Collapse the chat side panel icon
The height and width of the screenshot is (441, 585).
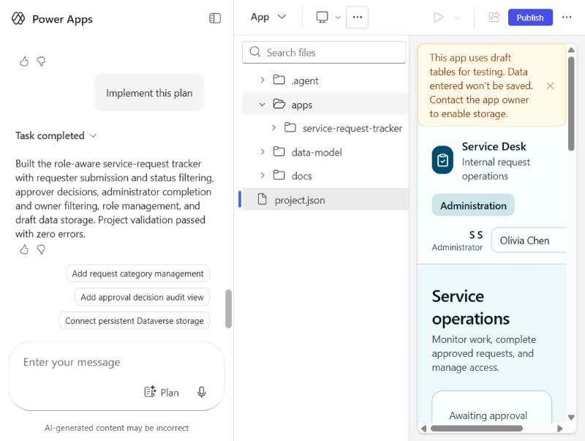pyautogui.click(x=215, y=18)
